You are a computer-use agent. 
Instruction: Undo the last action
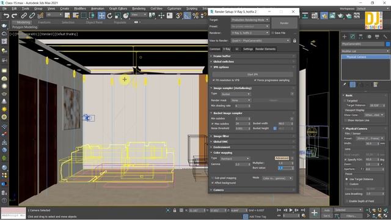(6, 16)
